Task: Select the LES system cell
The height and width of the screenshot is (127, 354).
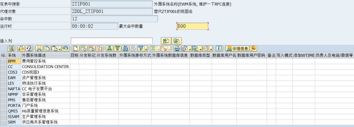Action: [14, 83]
